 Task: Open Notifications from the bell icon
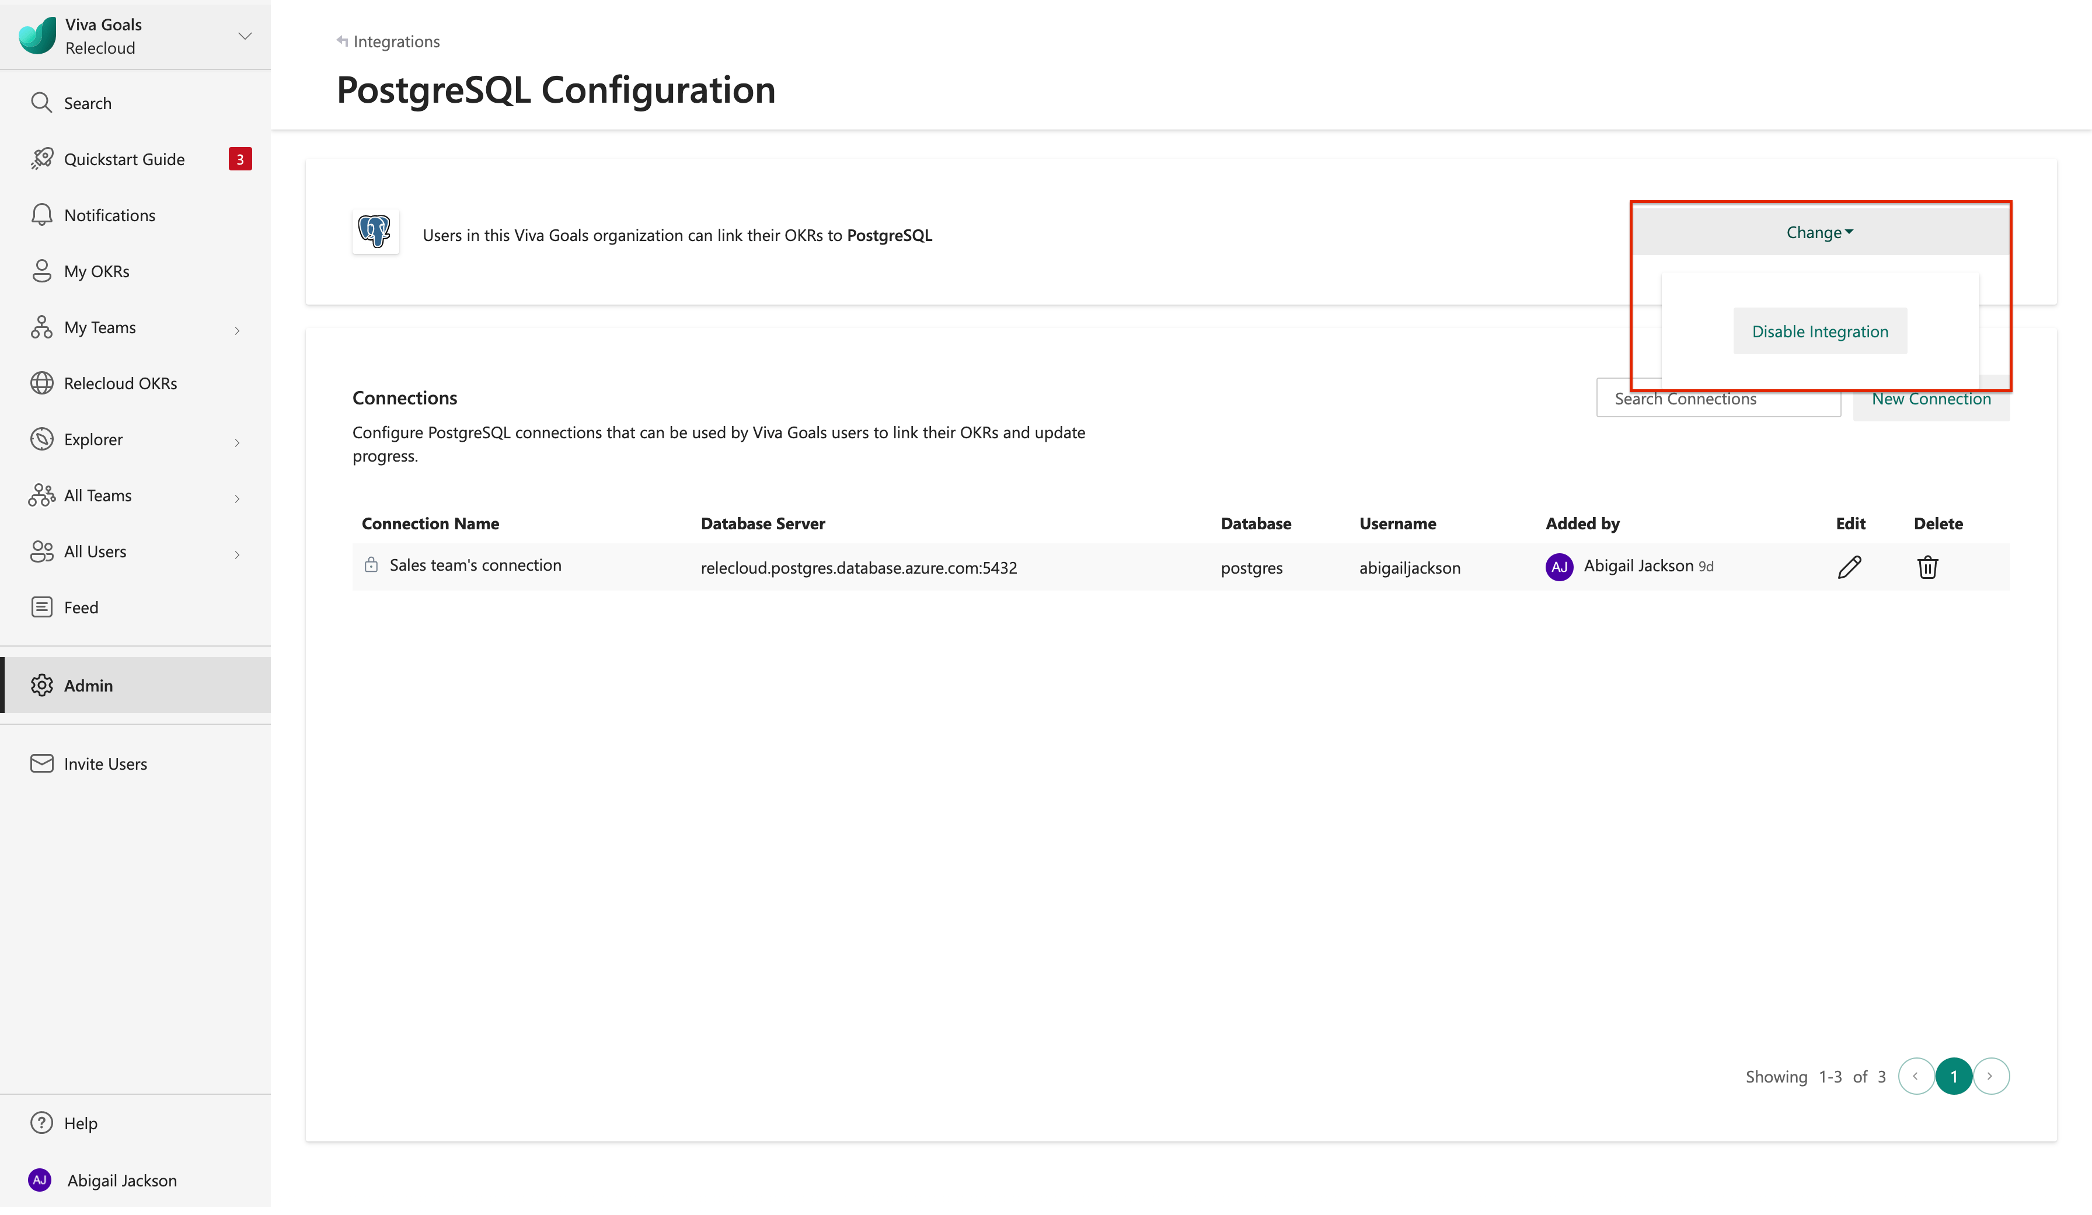[43, 214]
